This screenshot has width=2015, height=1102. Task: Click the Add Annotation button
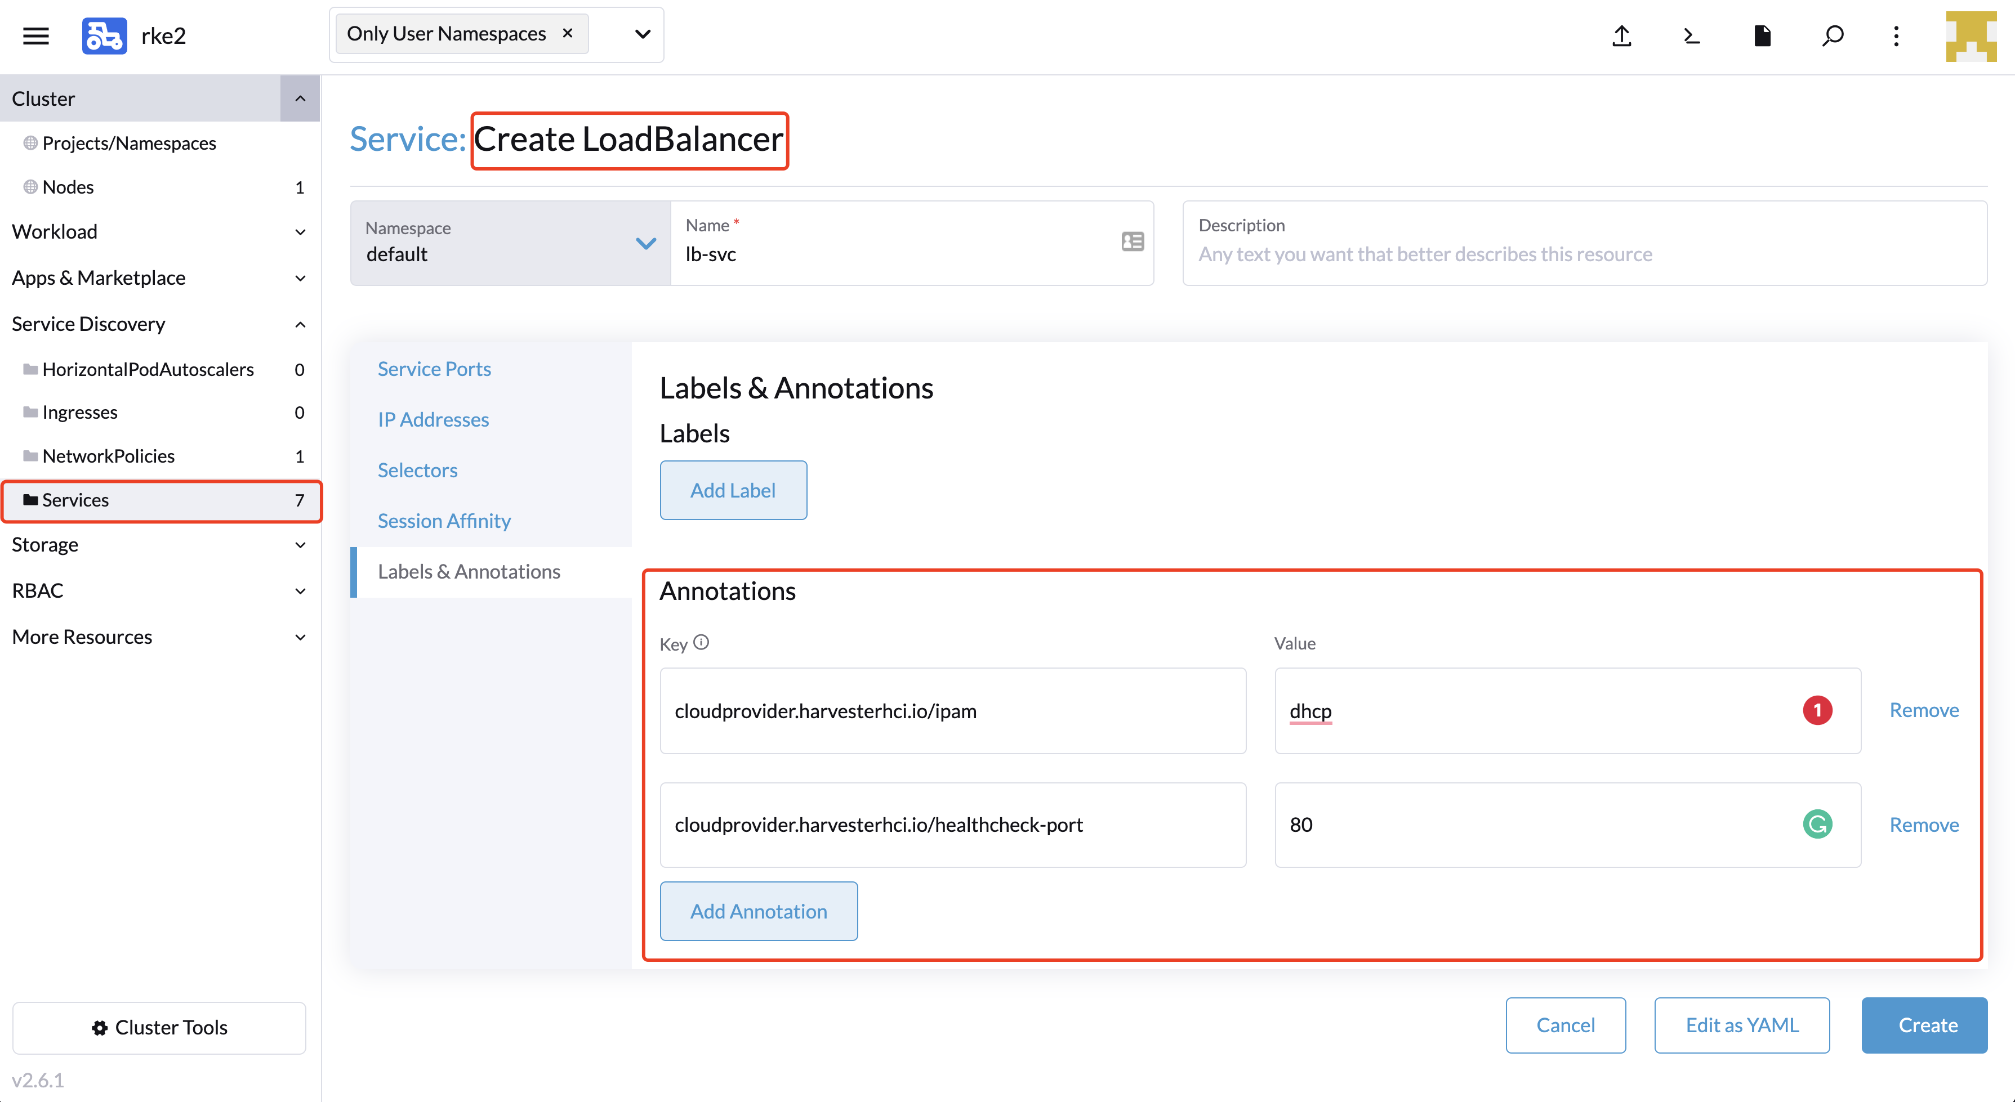click(759, 911)
